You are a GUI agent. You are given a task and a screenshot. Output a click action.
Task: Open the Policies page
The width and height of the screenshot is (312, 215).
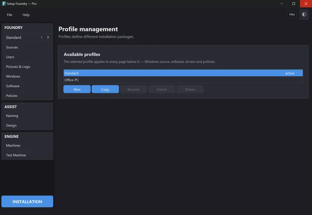tap(27, 96)
